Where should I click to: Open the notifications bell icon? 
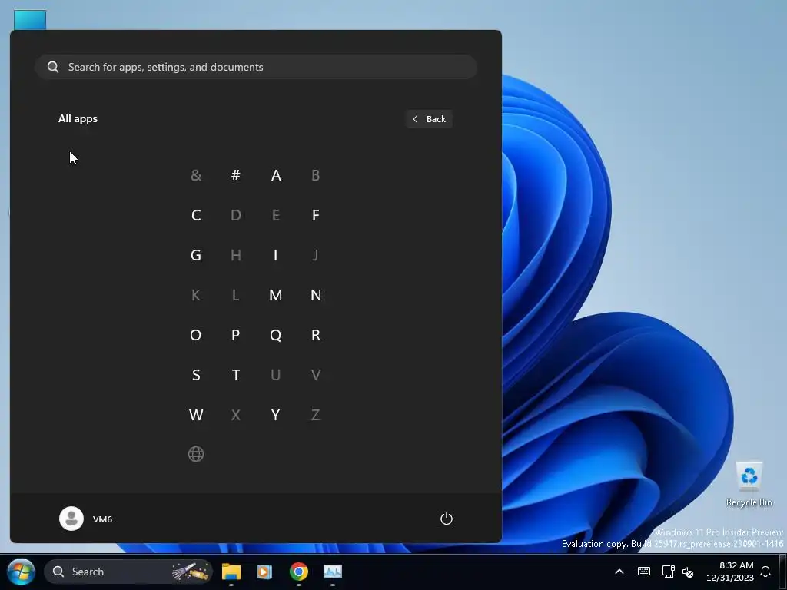click(765, 572)
